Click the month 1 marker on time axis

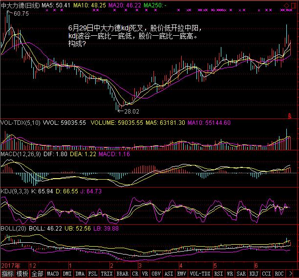pos(70,266)
